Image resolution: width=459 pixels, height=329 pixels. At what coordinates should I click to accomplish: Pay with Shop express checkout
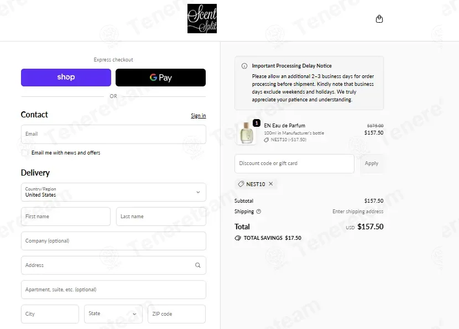[66, 78]
